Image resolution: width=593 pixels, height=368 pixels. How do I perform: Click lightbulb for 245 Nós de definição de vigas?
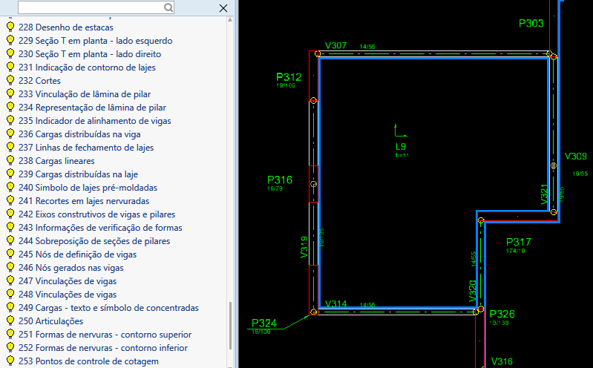(10, 254)
